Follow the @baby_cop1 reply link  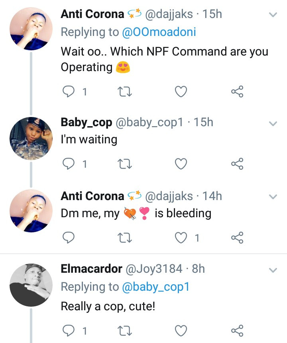(x=155, y=287)
